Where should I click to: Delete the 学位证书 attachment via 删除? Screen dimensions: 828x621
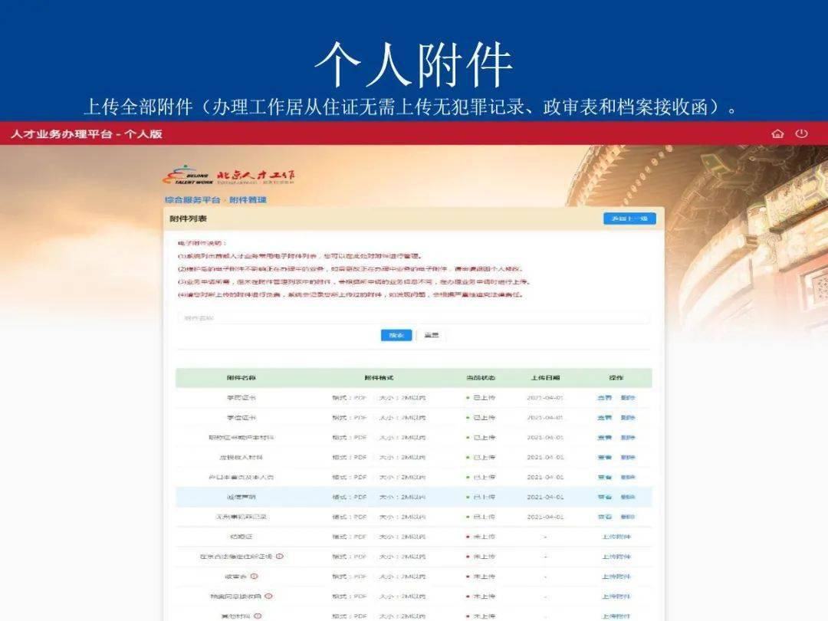click(628, 418)
